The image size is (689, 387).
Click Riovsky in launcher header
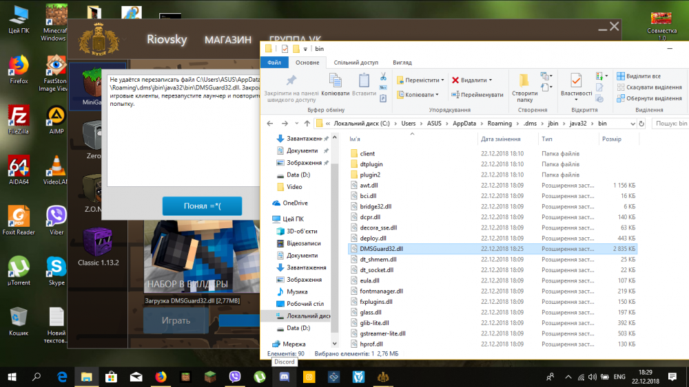(167, 39)
